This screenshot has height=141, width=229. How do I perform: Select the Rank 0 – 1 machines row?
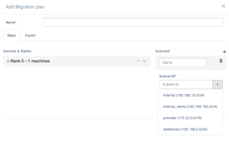pos(77,61)
